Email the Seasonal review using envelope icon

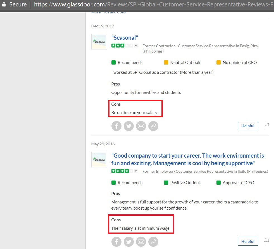[141, 126]
